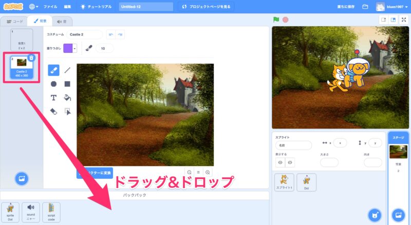The height and width of the screenshot is (225, 411).
Task: Open the globe language dropdown
Action: tap(33, 7)
